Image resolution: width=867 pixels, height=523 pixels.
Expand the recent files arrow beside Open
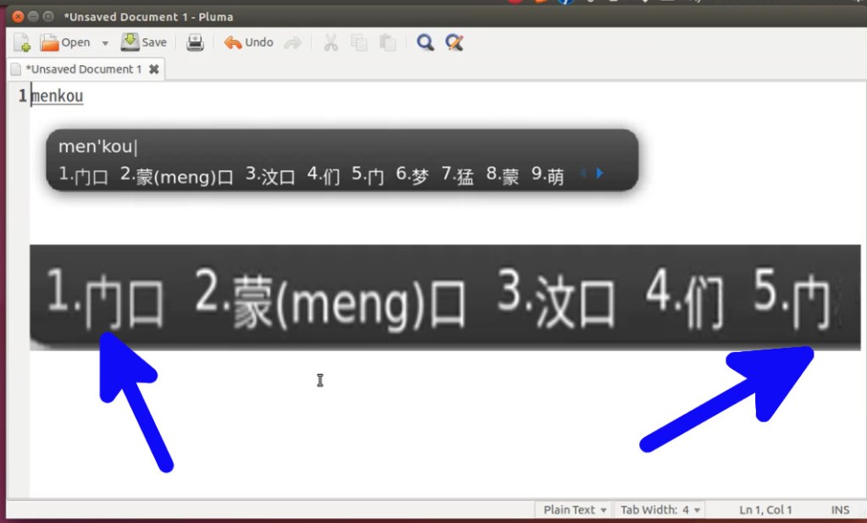click(x=105, y=43)
